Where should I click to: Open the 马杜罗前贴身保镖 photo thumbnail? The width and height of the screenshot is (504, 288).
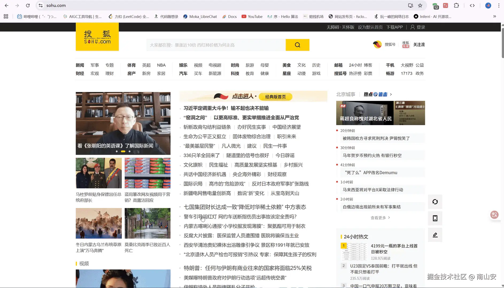point(99,173)
